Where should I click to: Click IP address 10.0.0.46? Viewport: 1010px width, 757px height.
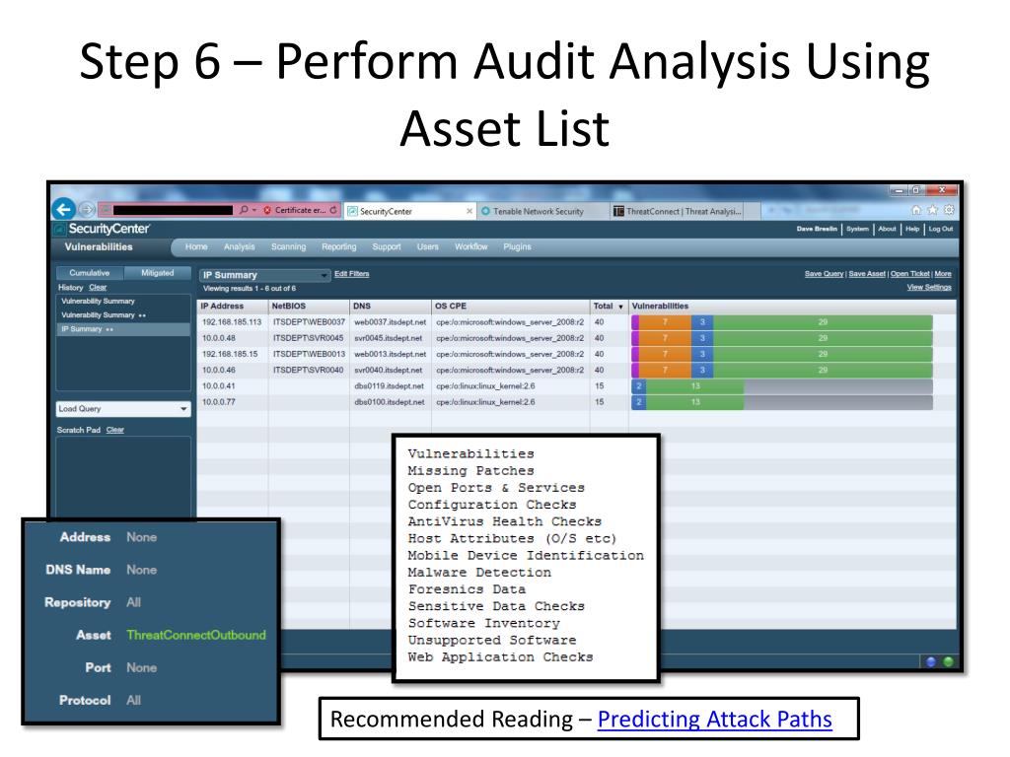click(x=219, y=371)
